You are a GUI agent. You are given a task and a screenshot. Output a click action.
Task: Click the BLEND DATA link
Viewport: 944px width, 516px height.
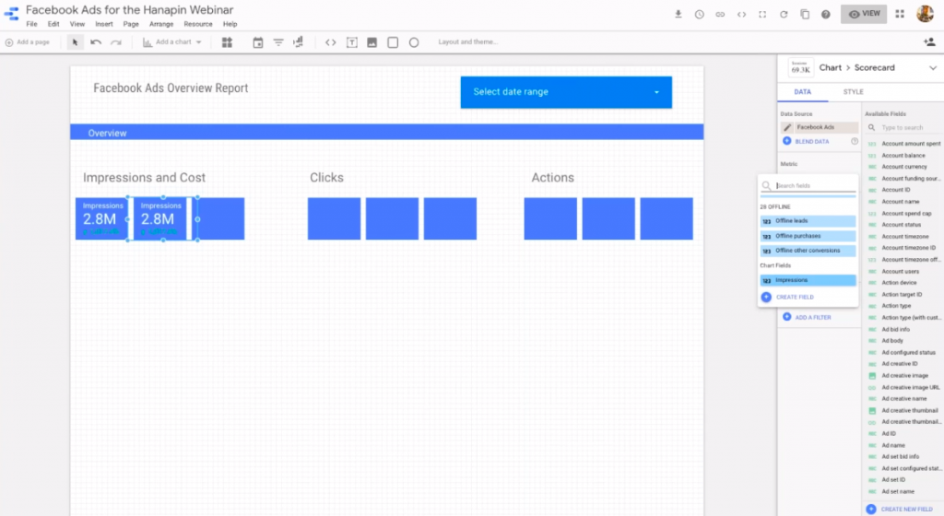[811, 141]
